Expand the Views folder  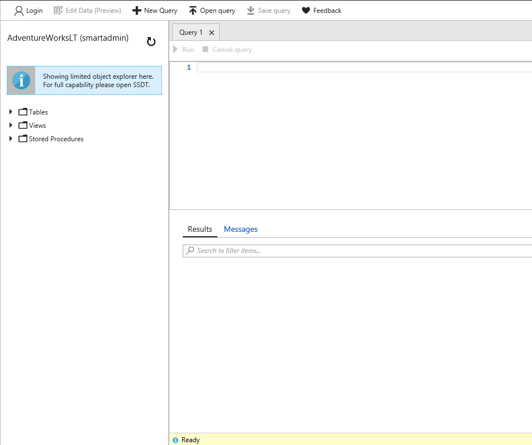(11, 125)
